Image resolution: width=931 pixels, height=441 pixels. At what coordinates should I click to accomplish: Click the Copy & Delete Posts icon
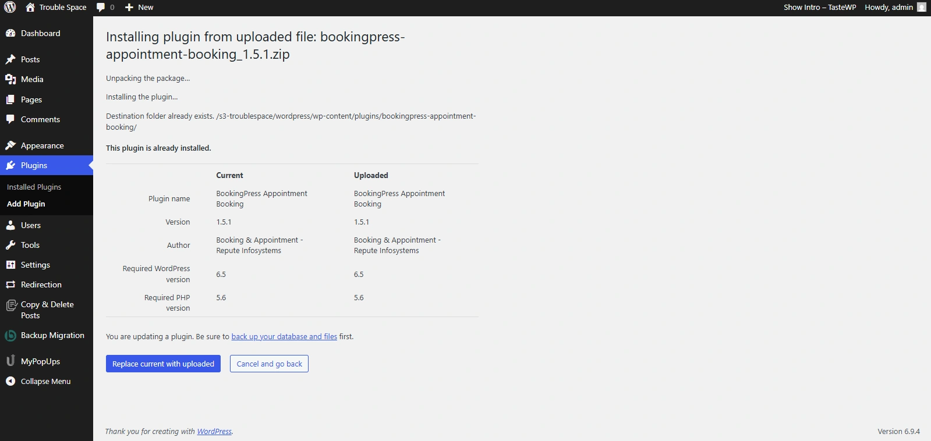point(10,305)
